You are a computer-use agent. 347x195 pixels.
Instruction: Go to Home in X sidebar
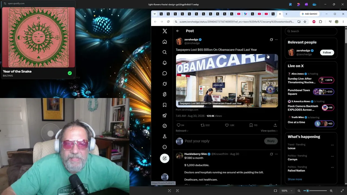point(165,42)
